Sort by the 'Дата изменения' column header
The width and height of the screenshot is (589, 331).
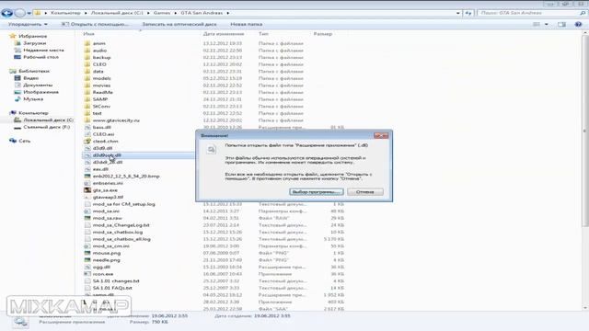224,34
